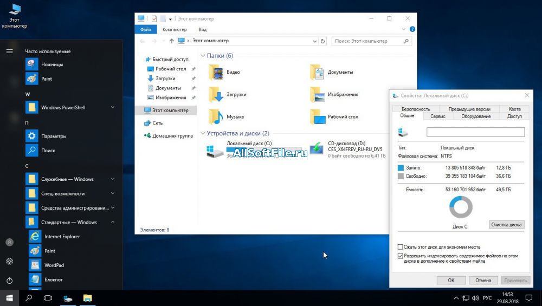The height and width of the screenshot is (306, 542).
Task: Uncheck allow file content indexing
Action: click(x=401, y=256)
